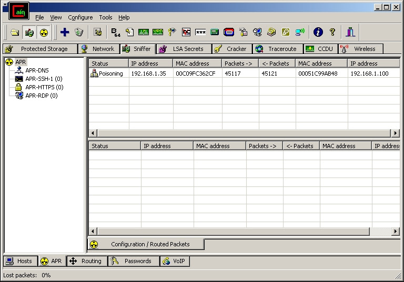Click the 192.168.1.100 IP address cell

369,74
